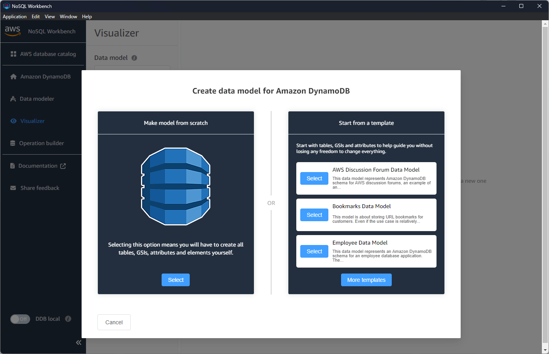Go to AWS database catalog

click(x=43, y=54)
